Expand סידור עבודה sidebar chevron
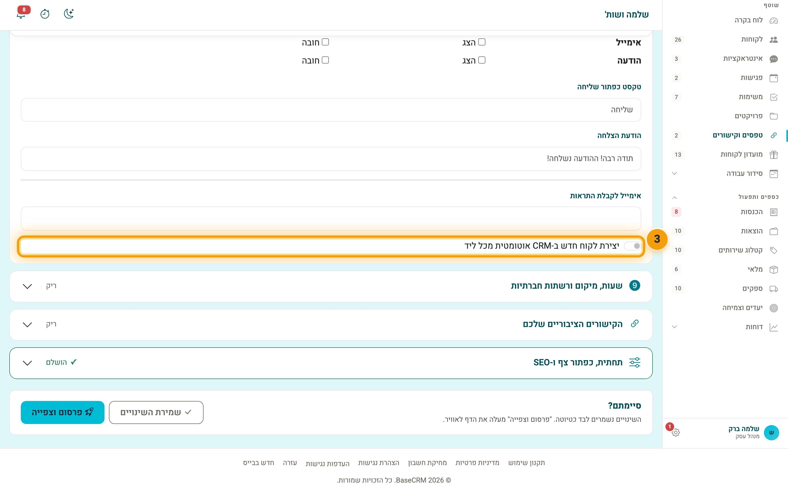788x493 pixels. tap(674, 173)
